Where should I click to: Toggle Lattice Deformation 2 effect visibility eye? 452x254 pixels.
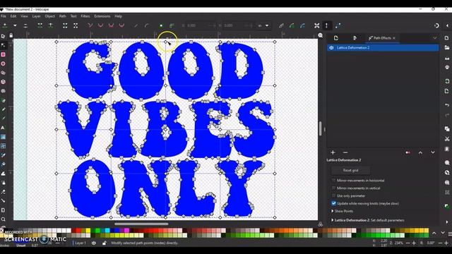331,48
